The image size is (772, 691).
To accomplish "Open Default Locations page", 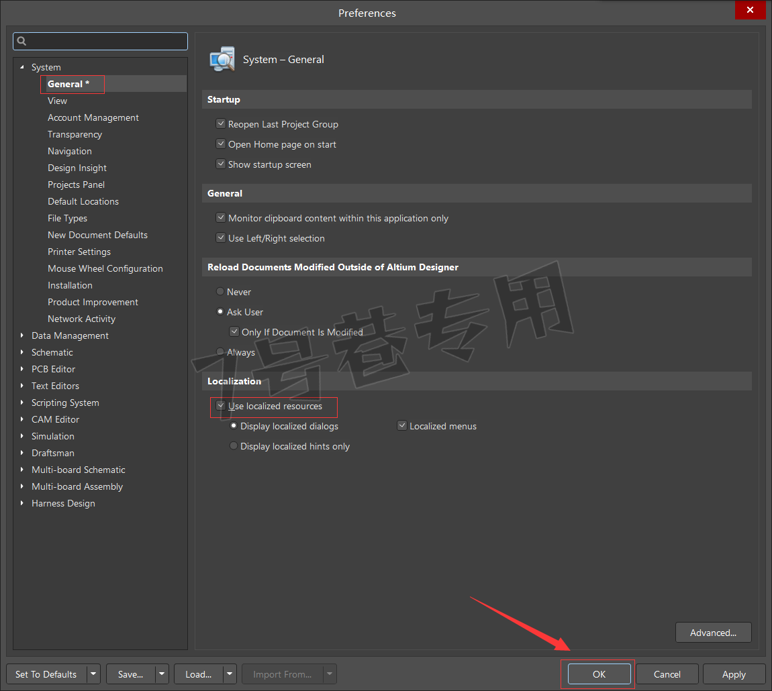I will [83, 201].
